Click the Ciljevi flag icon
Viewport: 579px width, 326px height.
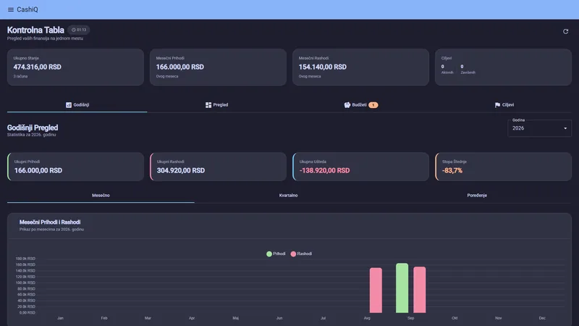point(497,105)
